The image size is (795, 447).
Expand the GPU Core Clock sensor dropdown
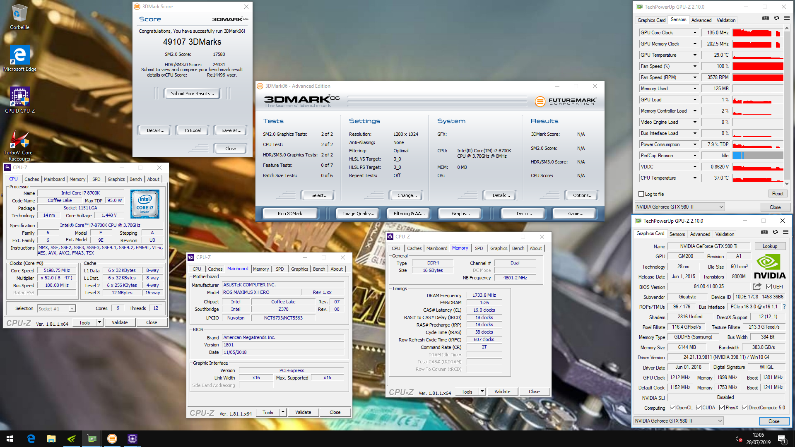695,33
